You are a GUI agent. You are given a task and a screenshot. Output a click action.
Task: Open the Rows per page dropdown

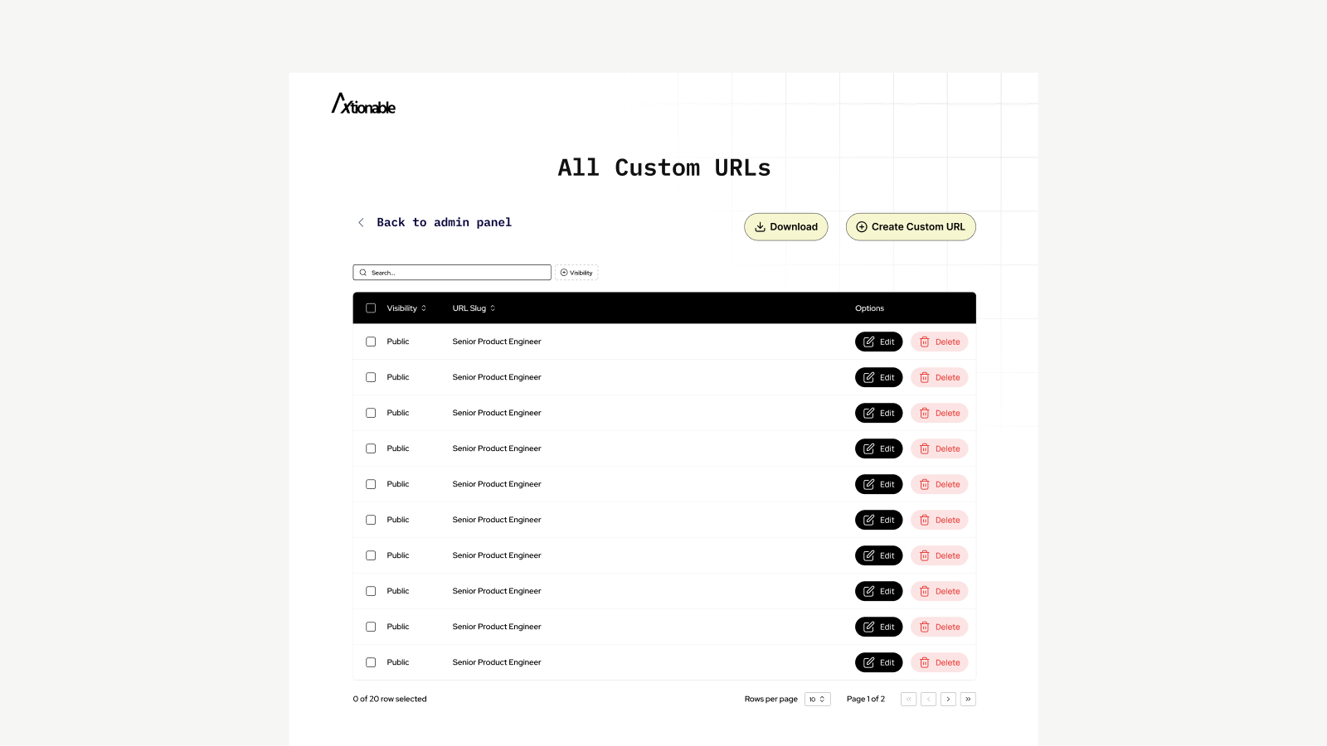point(817,699)
